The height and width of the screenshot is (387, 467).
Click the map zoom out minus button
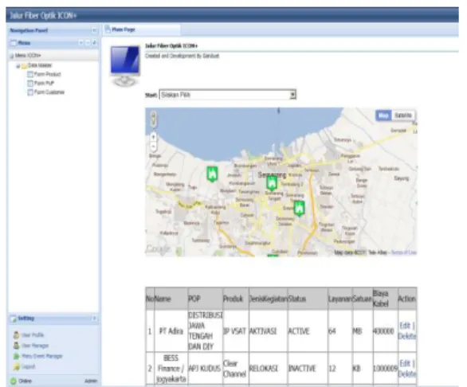click(153, 147)
